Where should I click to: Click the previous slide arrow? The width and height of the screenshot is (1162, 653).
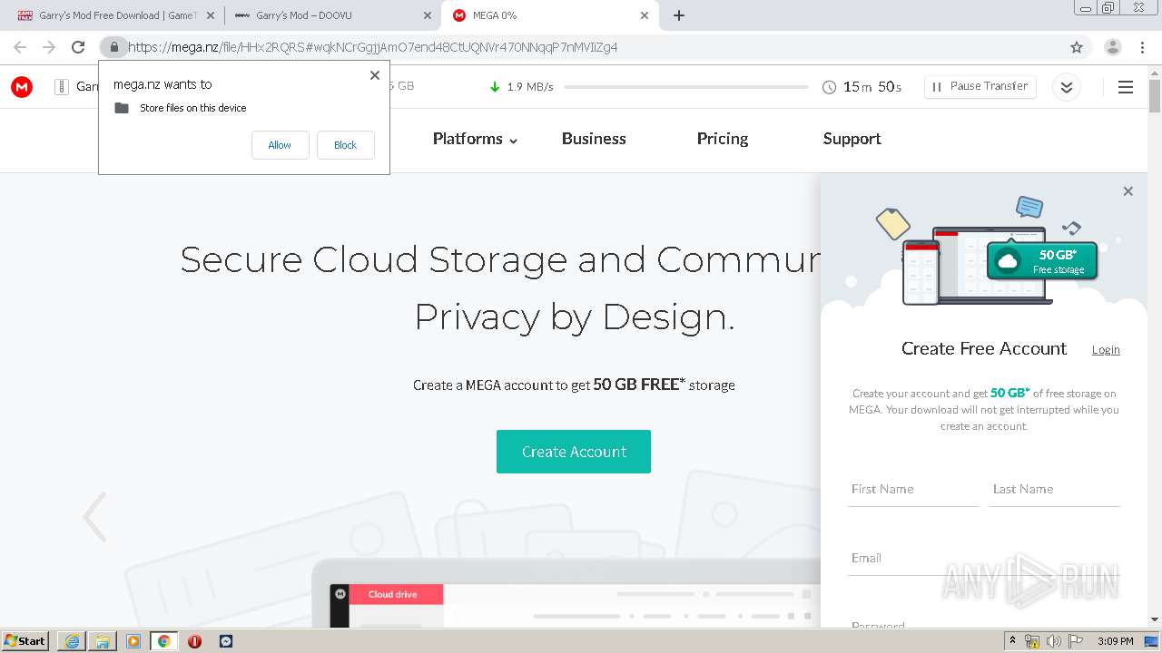point(94,517)
